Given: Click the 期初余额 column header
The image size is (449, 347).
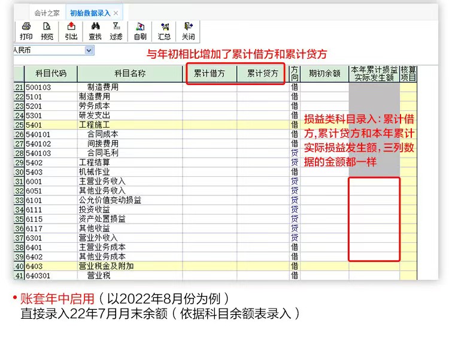Looking at the screenshot, I should point(324,74).
